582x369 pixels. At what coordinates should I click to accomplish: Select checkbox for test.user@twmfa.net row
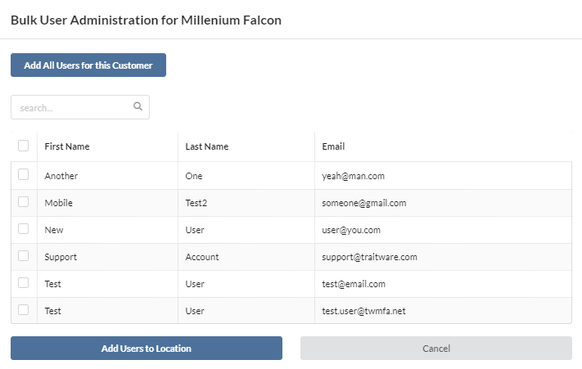(24, 309)
